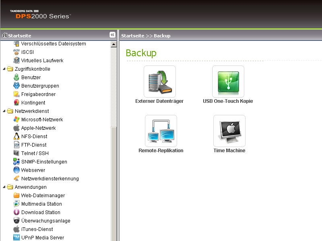Open Benutzergruppen in the tree
This screenshot has height=241, width=322.
[40, 86]
